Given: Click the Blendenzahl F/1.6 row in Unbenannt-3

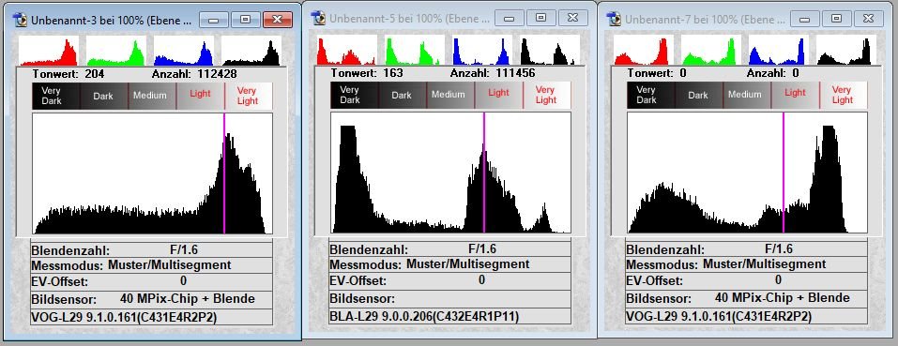Looking at the screenshot, I should [x=152, y=250].
